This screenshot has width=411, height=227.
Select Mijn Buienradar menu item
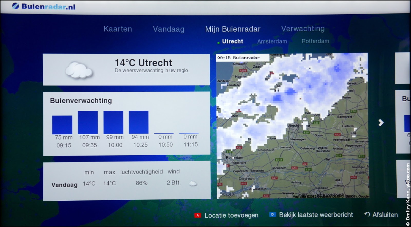pyautogui.click(x=233, y=29)
